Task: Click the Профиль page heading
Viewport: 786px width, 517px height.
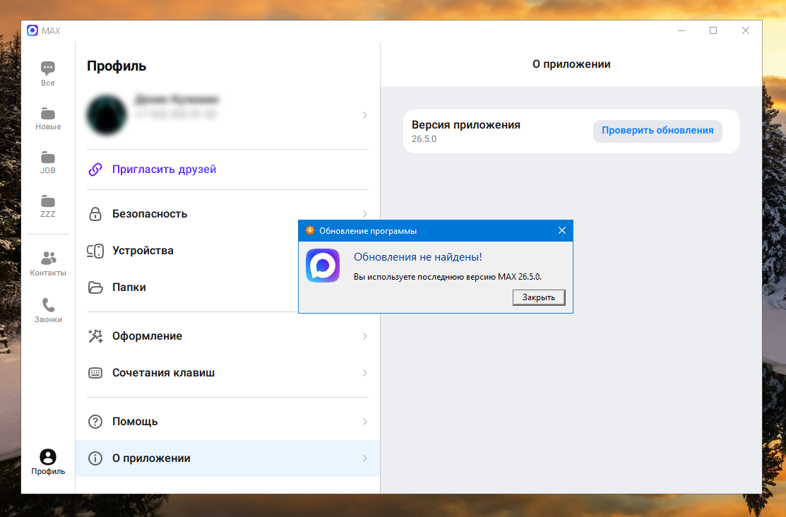Action: pyautogui.click(x=117, y=66)
